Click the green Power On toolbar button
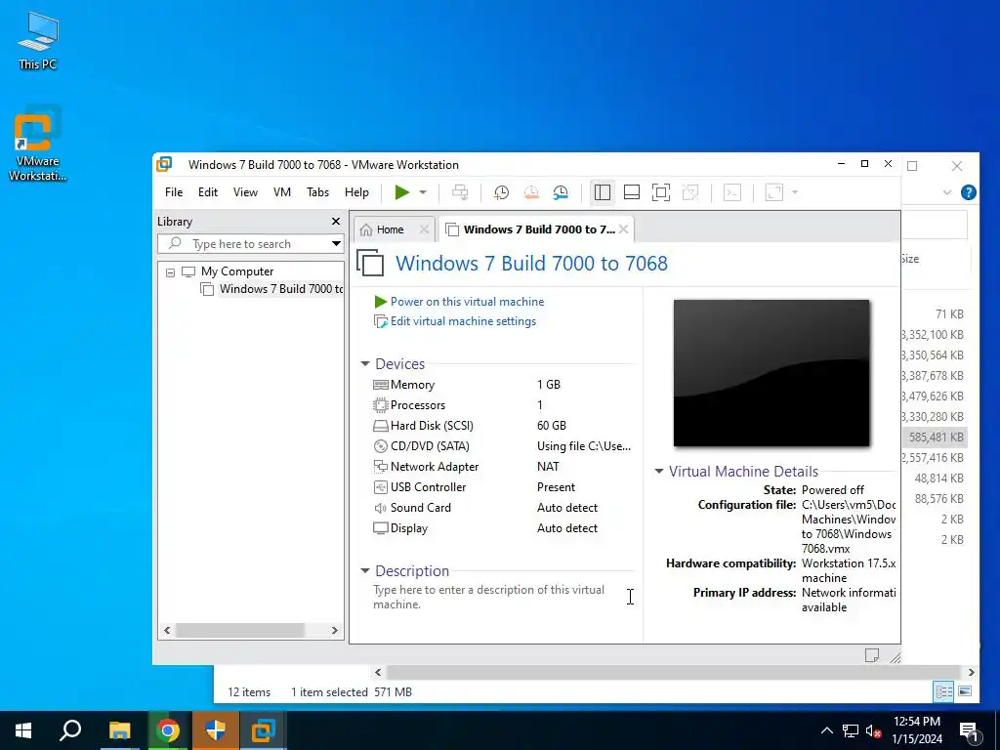Viewport: 1000px width, 750px height. 401,192
